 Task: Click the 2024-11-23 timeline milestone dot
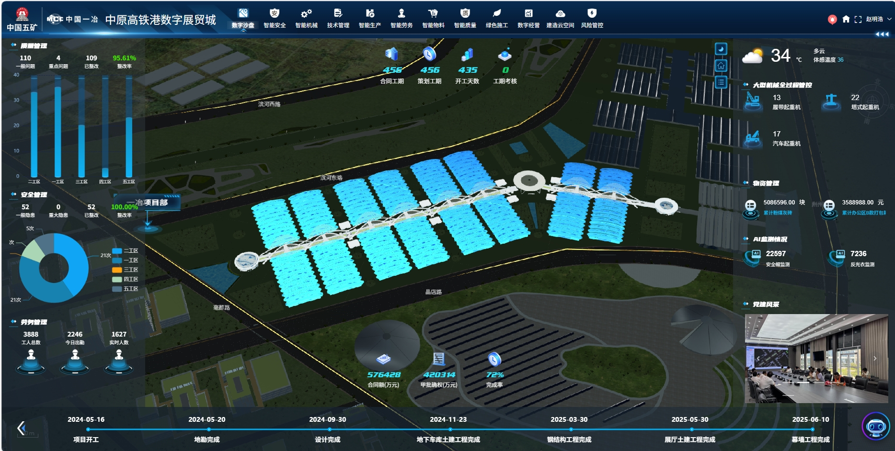[x=450, y=429]
